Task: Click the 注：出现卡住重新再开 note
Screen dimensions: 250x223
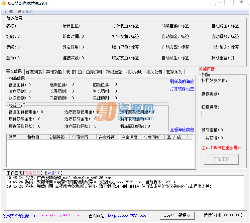Action: tap(221, 148)
